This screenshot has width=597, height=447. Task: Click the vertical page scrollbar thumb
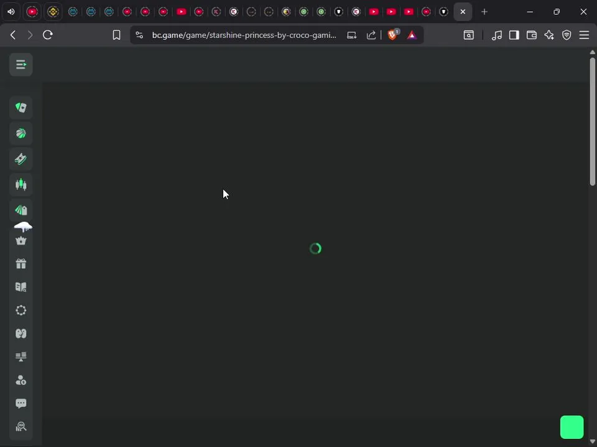(593, 121)
